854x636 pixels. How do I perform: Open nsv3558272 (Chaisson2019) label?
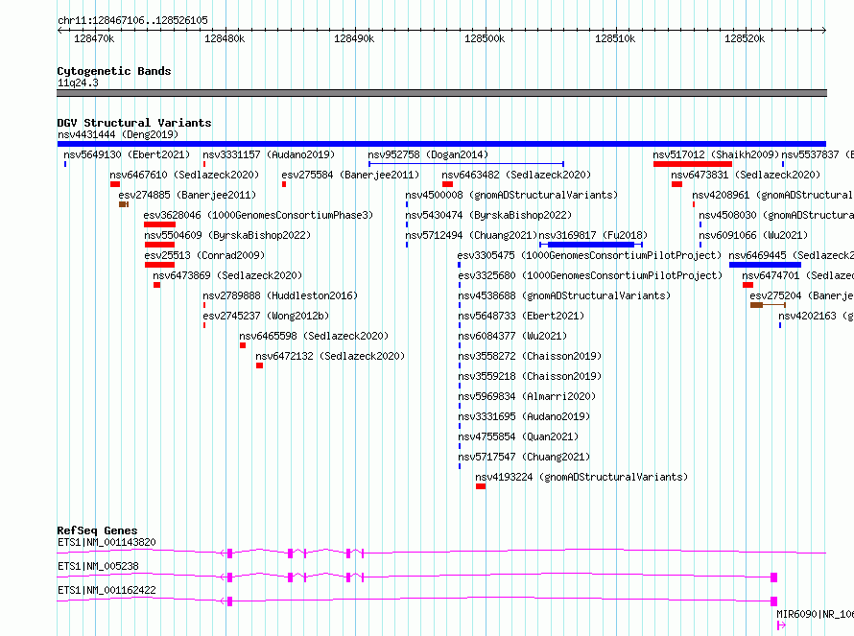point(530,356)
